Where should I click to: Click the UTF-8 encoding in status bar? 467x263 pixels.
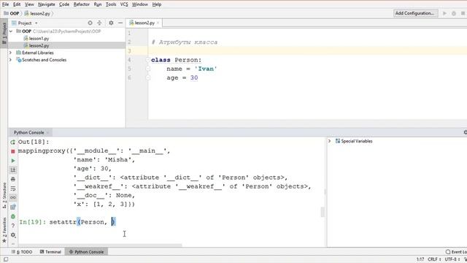[x=452, y=259]
